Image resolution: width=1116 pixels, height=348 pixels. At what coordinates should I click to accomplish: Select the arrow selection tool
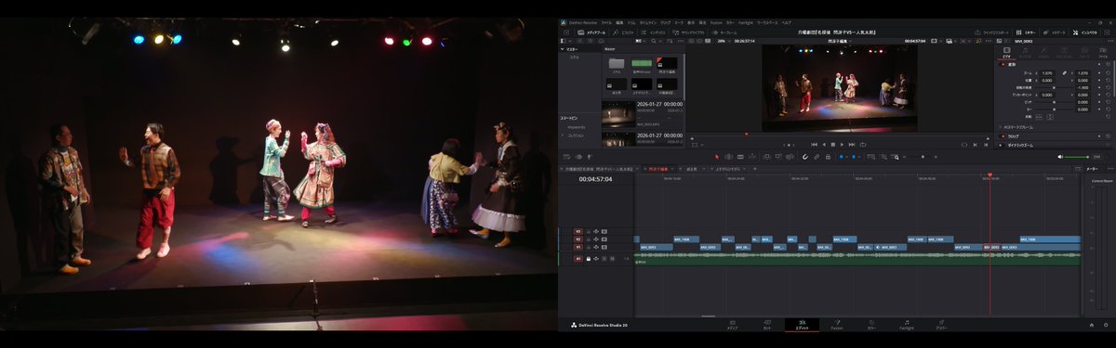pyautogui.click(x=717, y=157)
